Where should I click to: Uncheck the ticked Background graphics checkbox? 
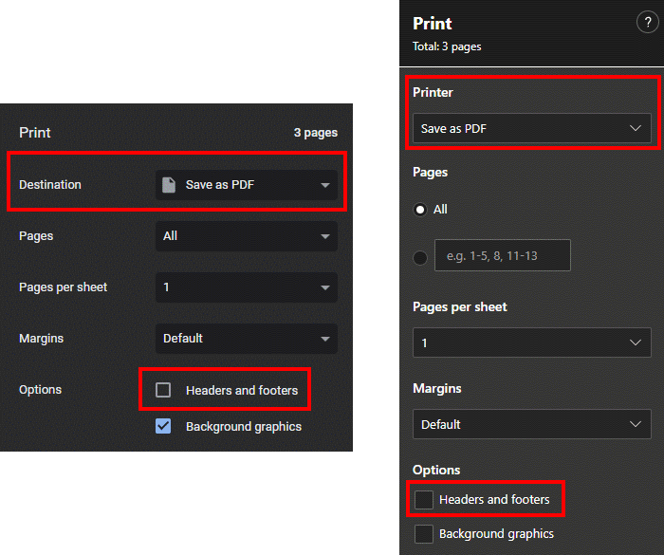click(x=163, y=426)
